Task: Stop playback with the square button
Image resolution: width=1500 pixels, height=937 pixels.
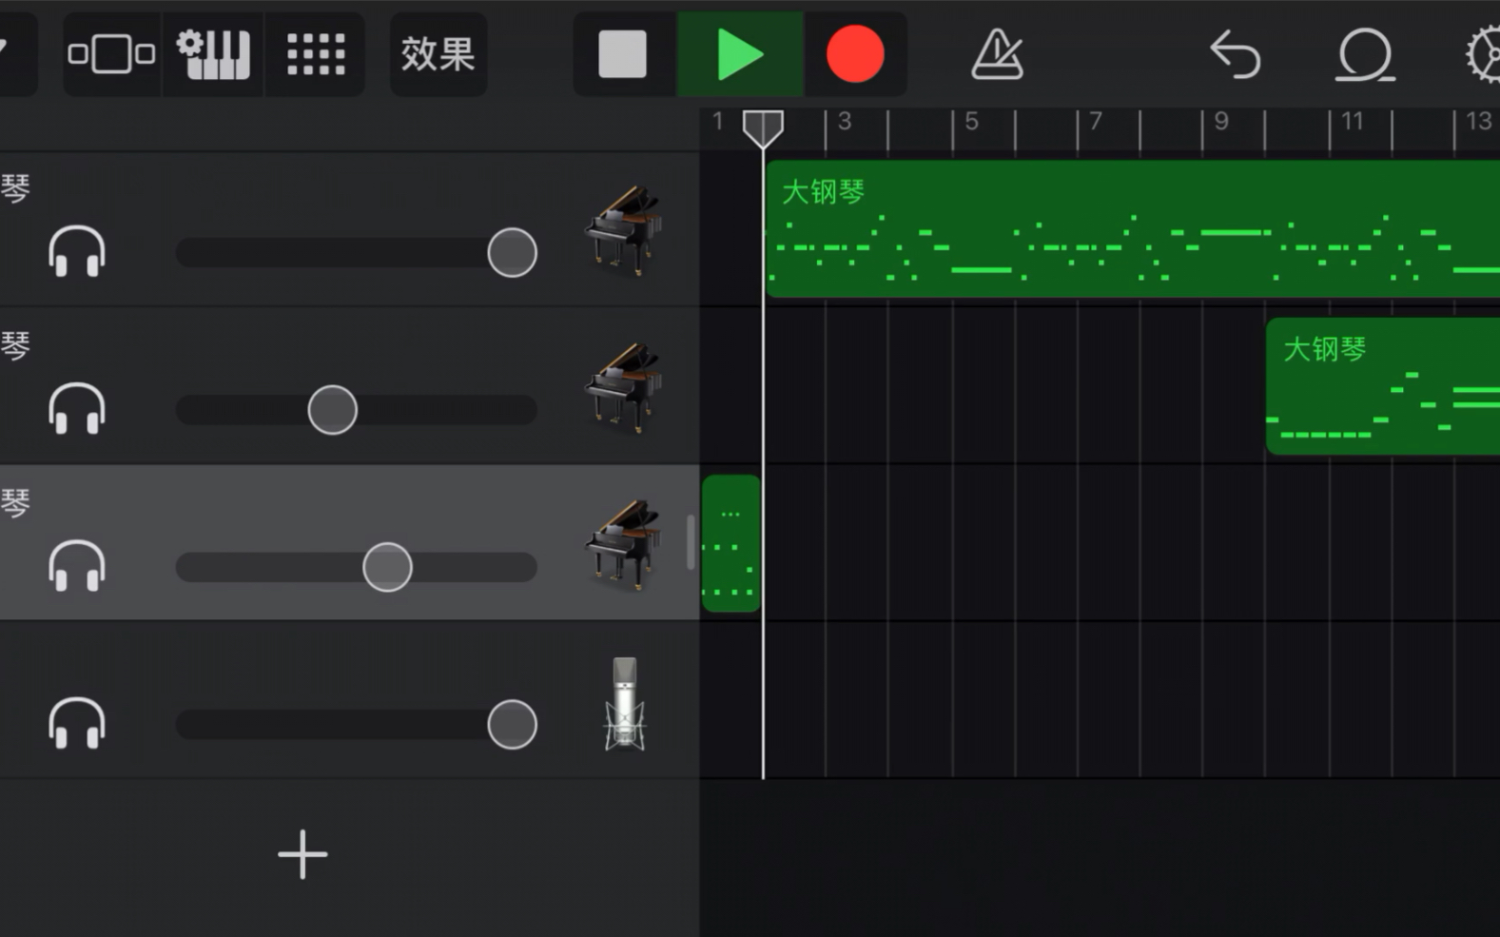Action: (623, 54)
